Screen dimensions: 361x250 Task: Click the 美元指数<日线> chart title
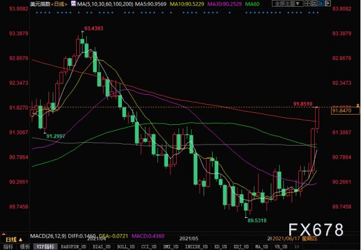click(49, 4)
